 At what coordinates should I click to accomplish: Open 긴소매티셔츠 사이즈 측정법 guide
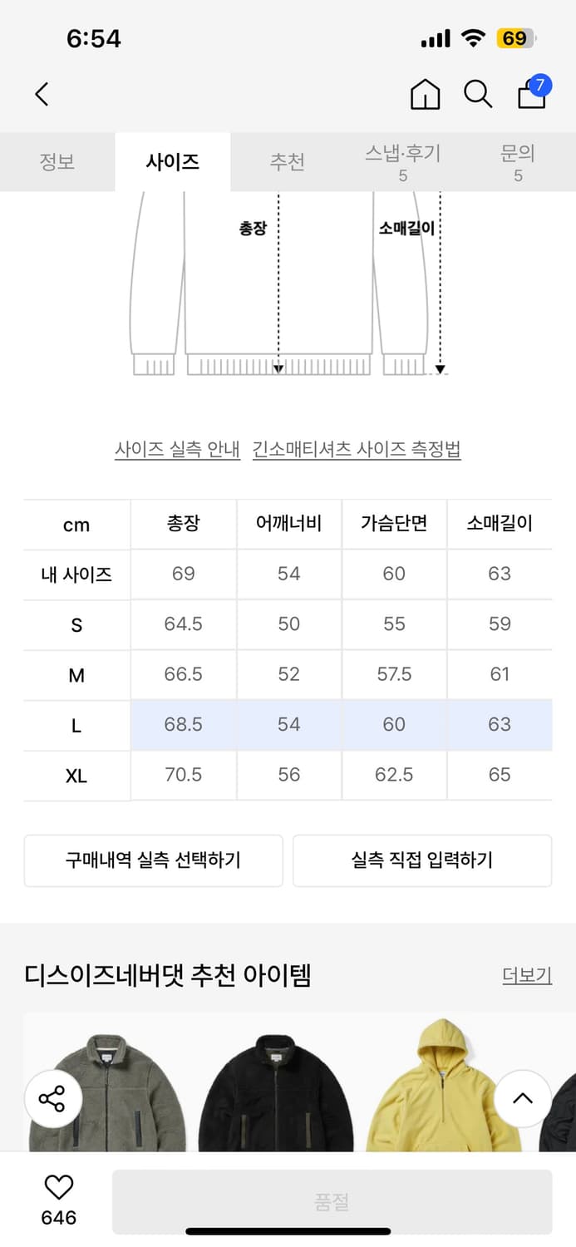tap(359, 448)
